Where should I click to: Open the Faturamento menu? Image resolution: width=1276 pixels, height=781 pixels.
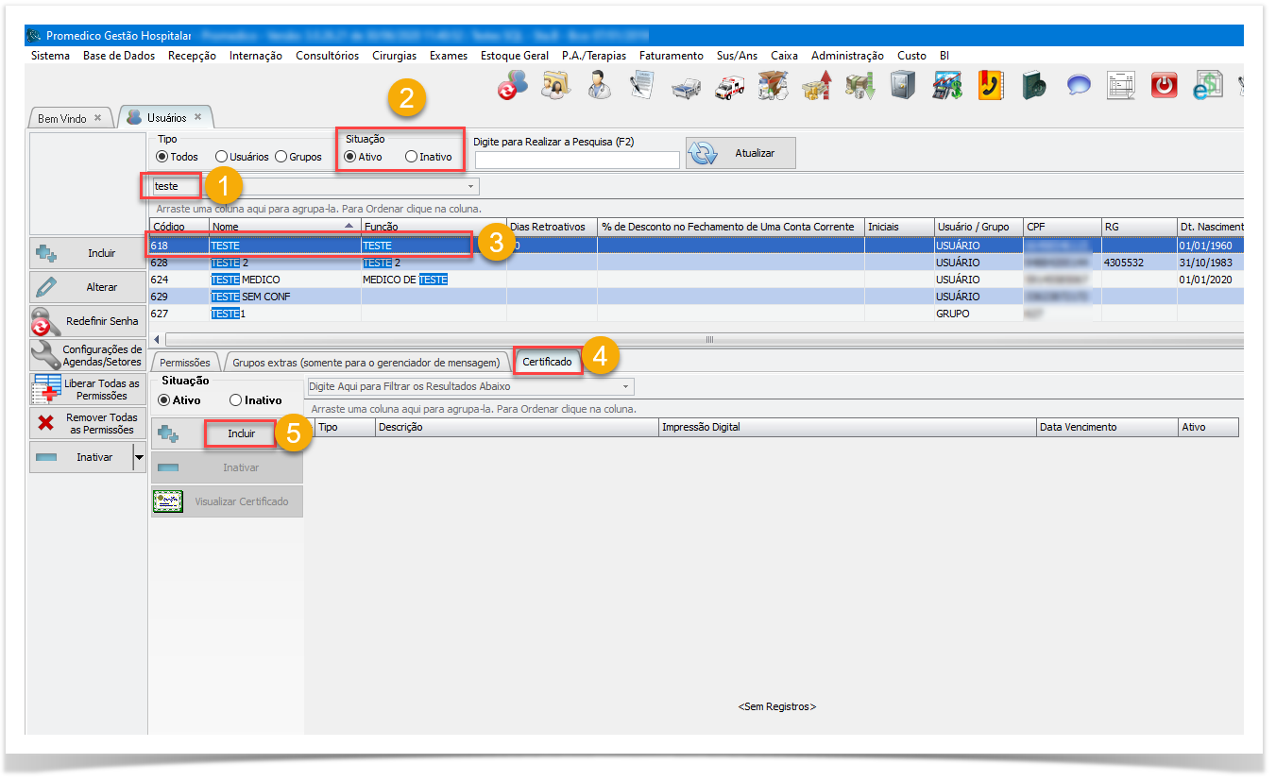(671, 56)
